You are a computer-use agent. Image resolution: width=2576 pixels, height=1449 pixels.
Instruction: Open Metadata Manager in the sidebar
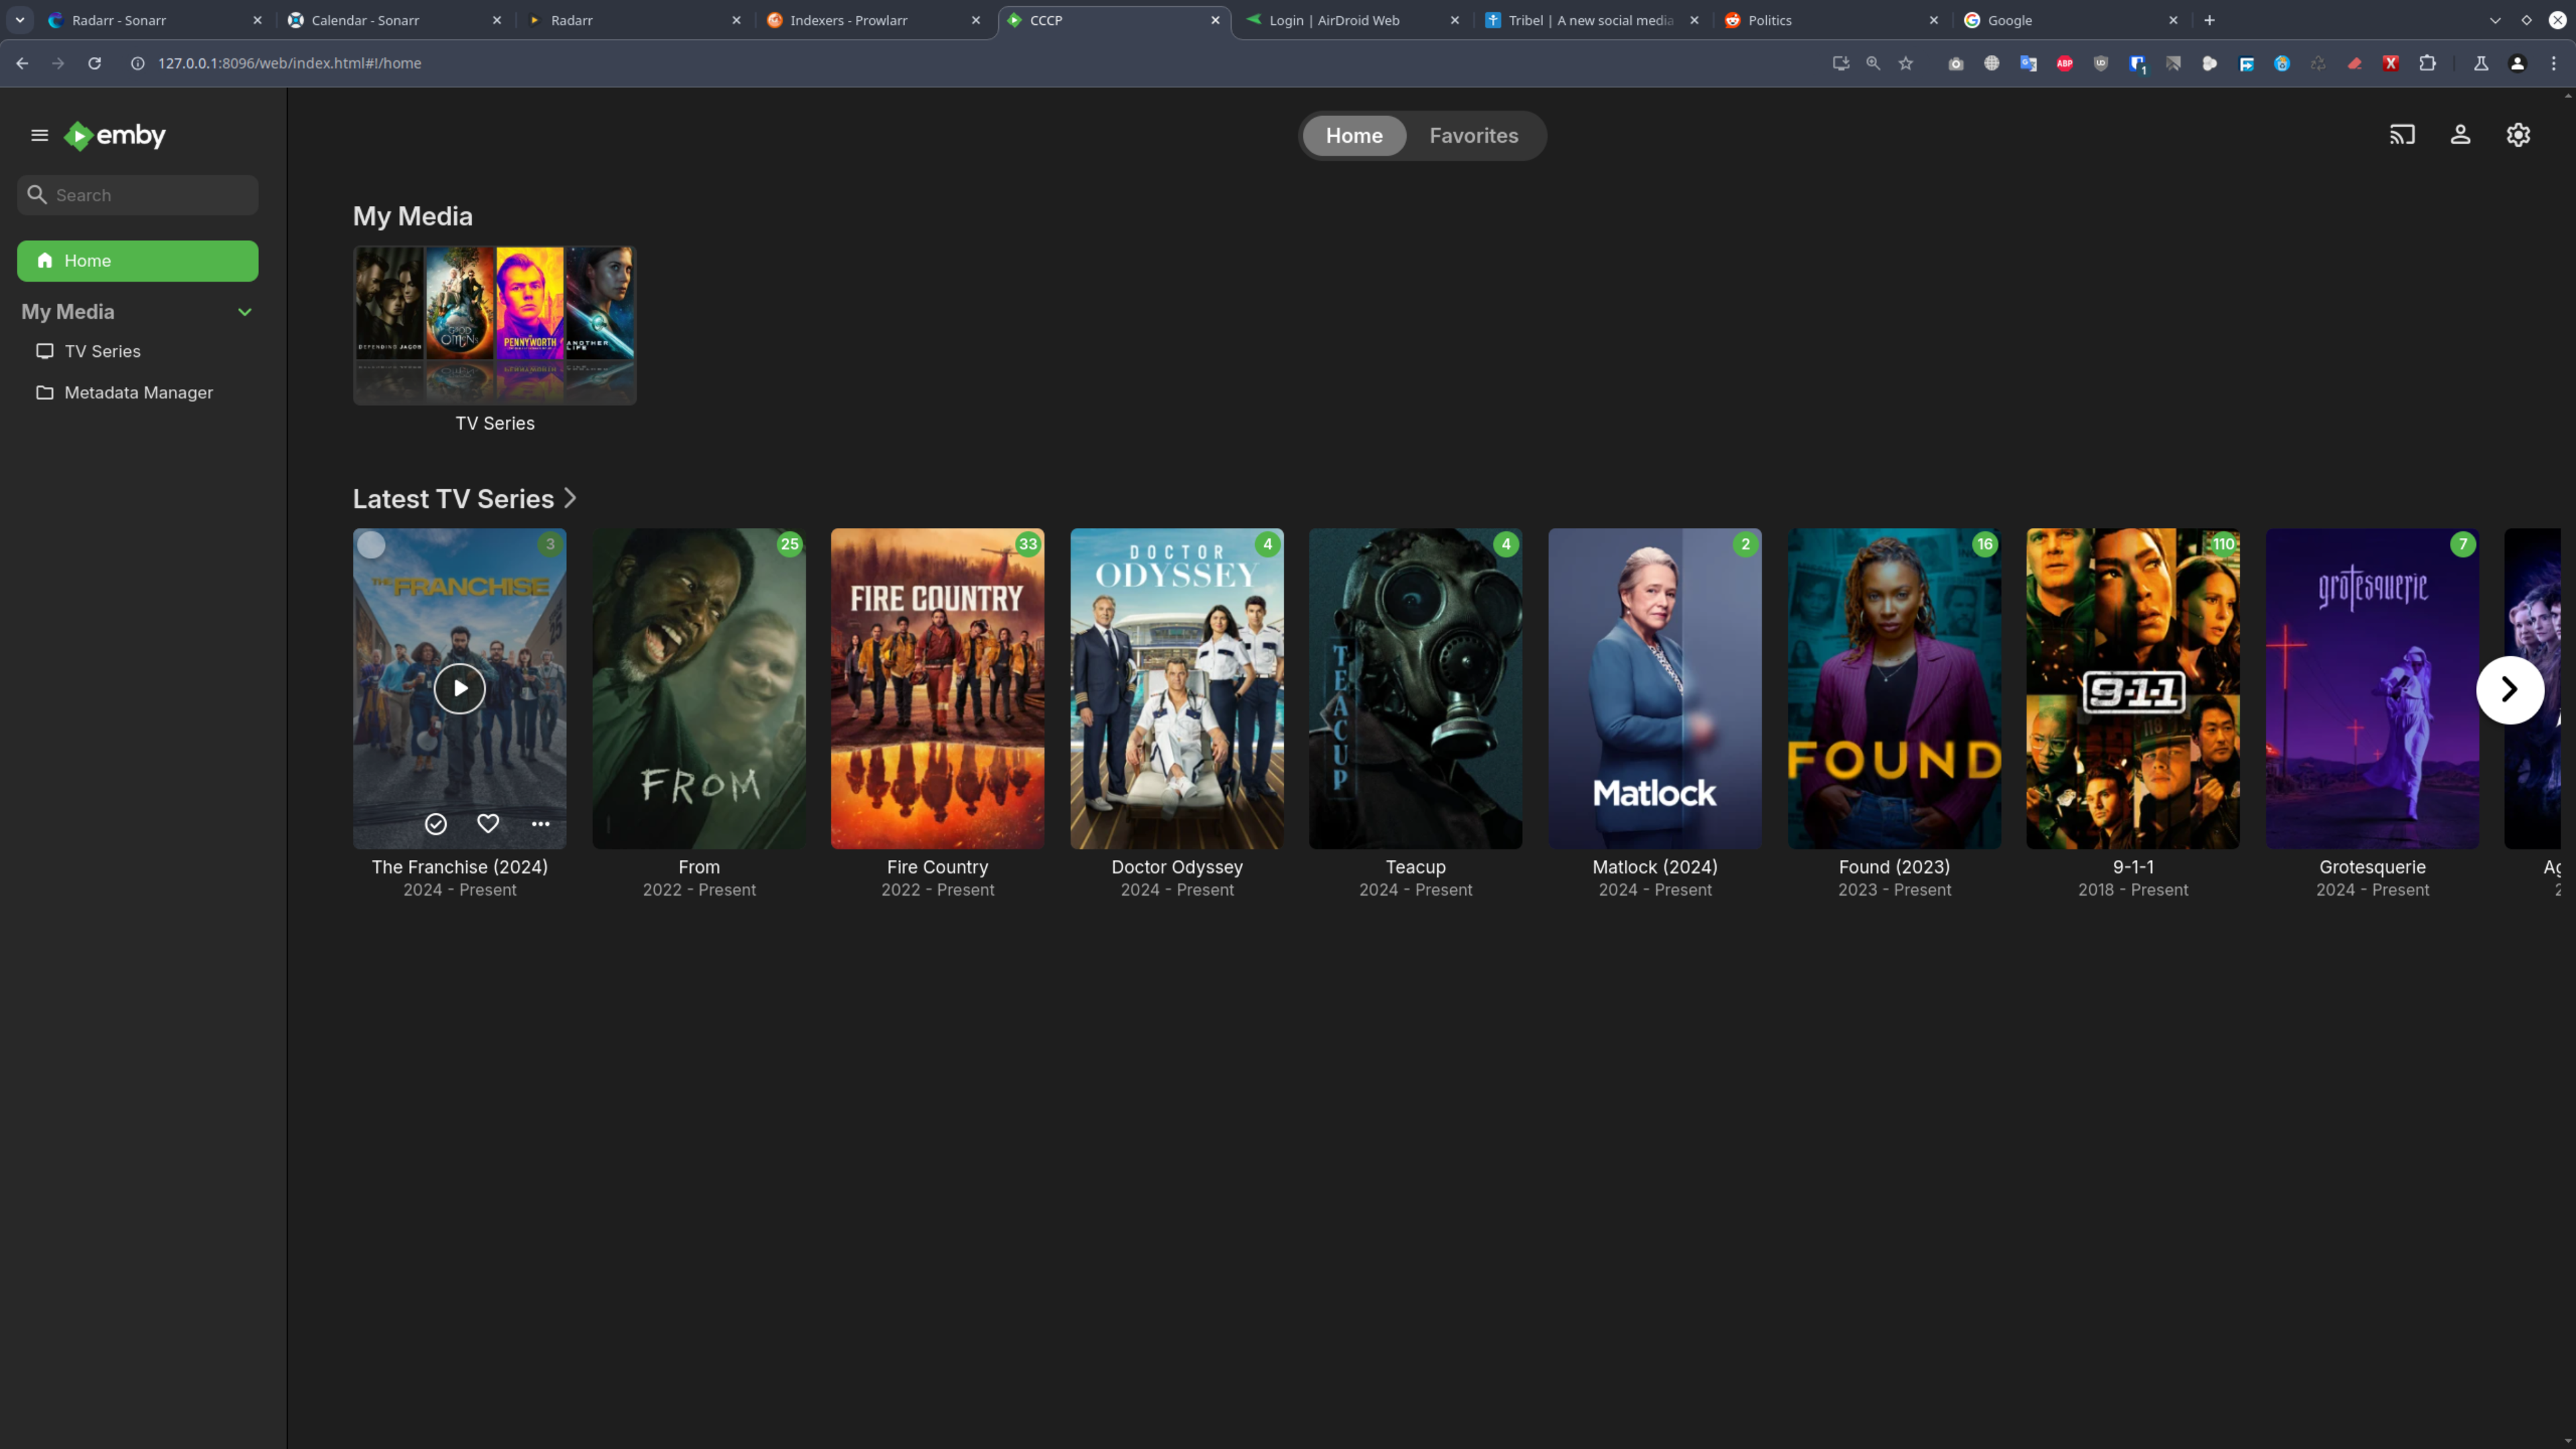click(x=138, y=392)
